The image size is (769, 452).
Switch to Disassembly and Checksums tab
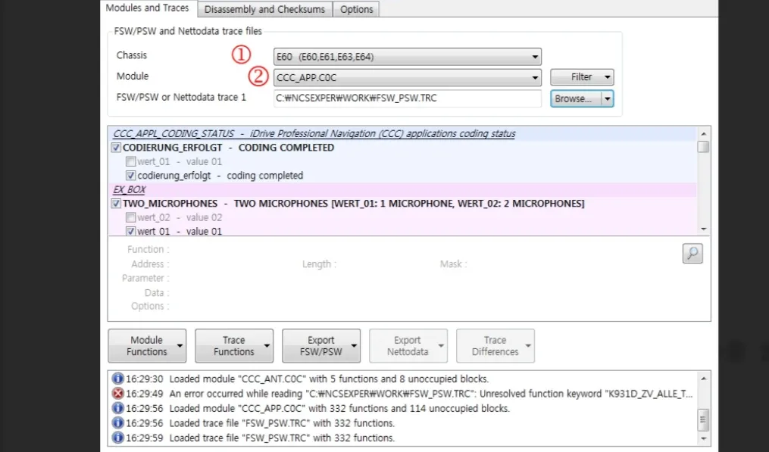tap(264, 9)
